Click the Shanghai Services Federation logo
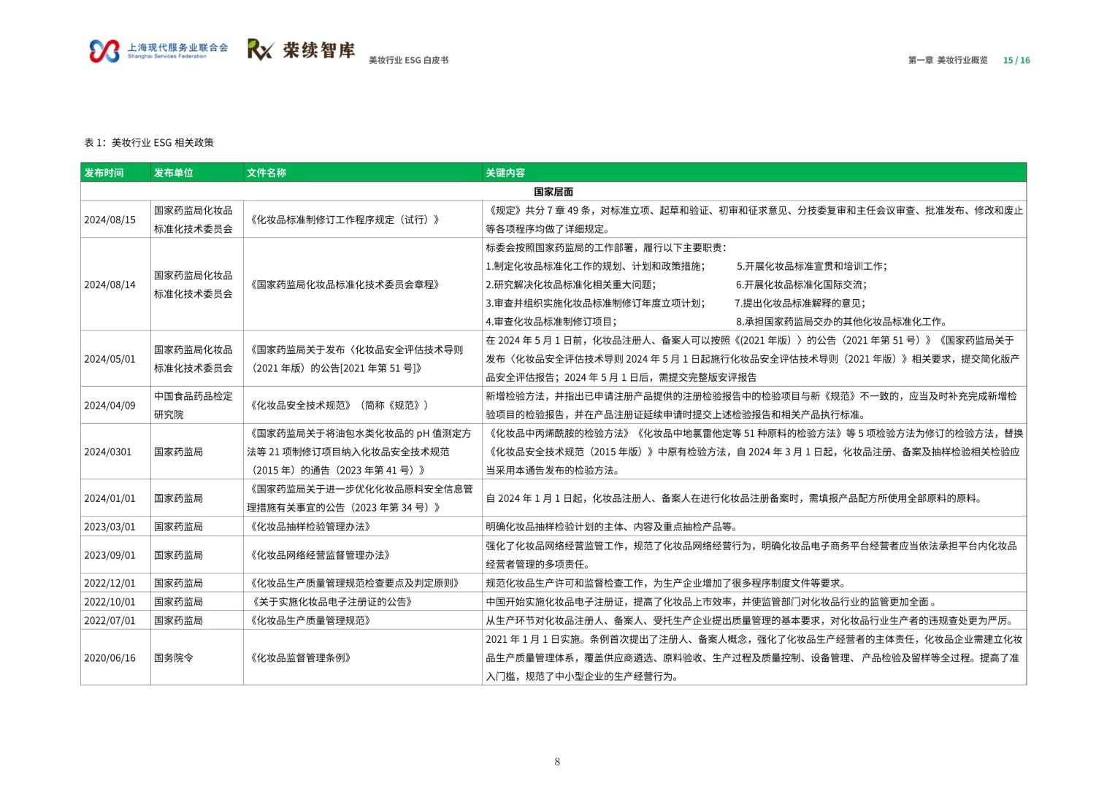This screenshot has width=1115, height=788. coord(158,50)
